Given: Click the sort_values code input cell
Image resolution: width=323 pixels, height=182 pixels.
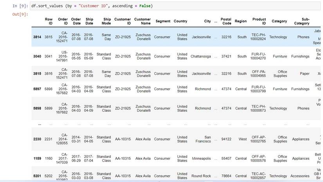Looking at the screenshot, I should (x=175, y=6).
